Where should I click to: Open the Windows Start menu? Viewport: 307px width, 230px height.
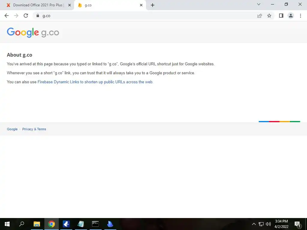7,224
